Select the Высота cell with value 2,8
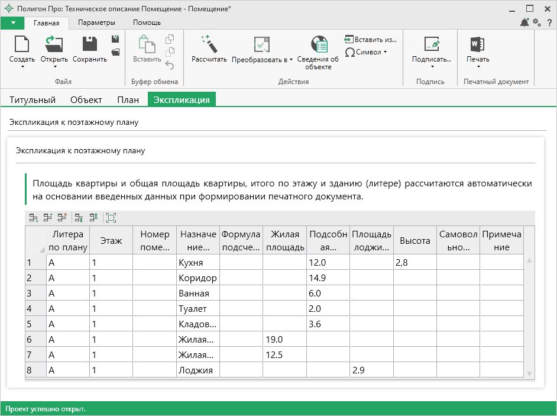Image resolution: width=557 pixels, height=416 pixels. (x=414, y=262)
